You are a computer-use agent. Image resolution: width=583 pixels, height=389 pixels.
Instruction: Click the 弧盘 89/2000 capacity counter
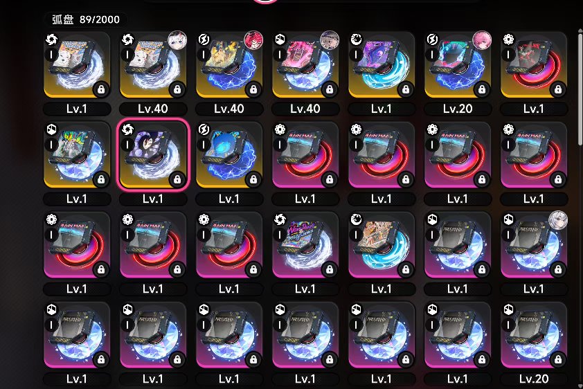point(86,19)
